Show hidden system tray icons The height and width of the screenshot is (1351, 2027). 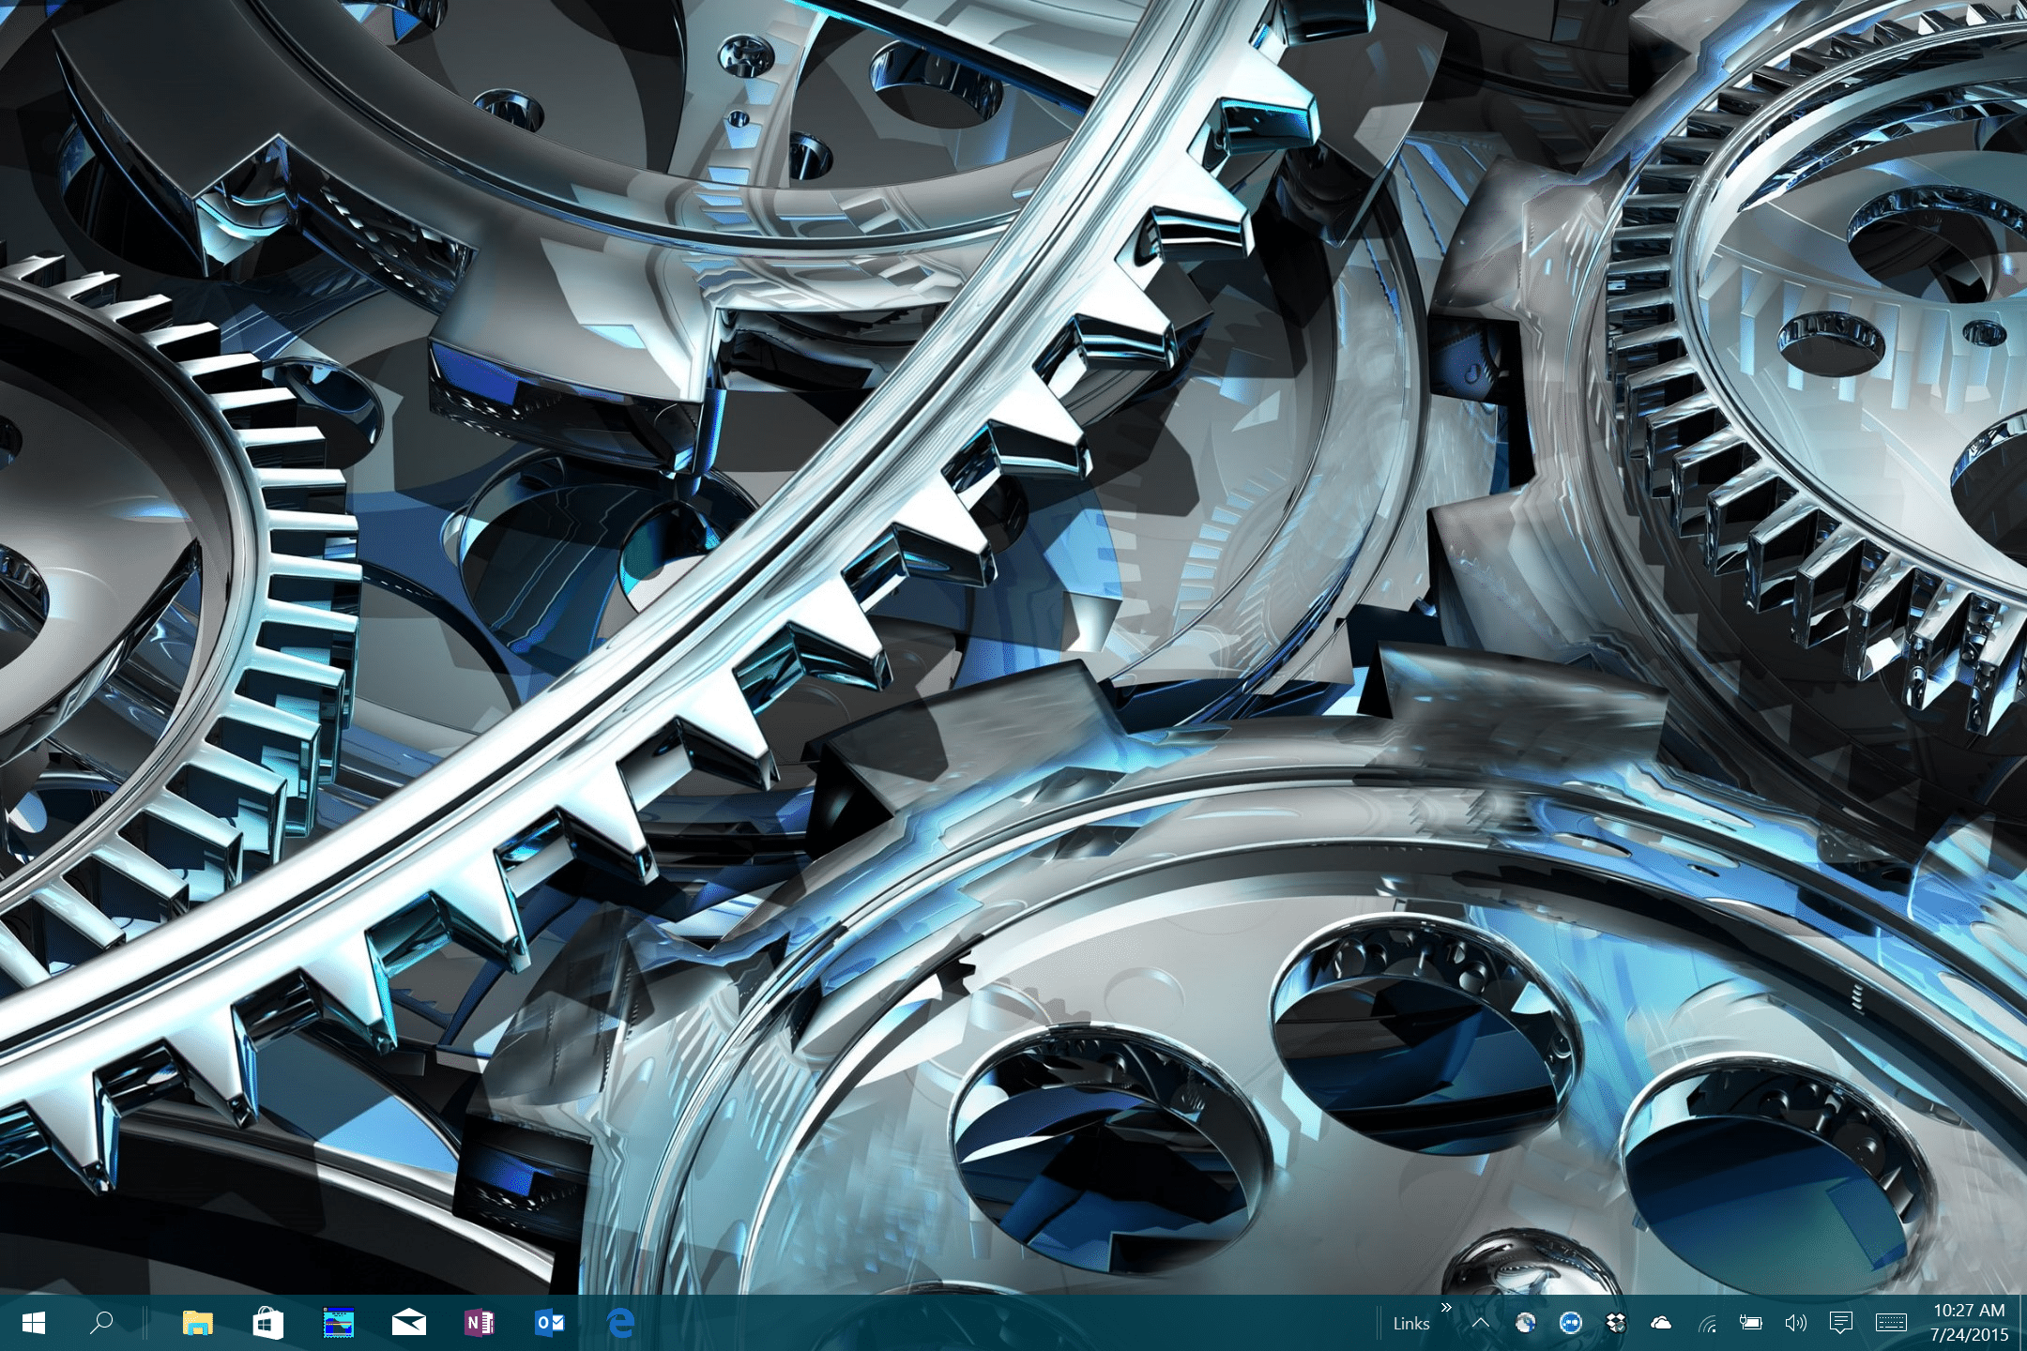tap(1481, 1323)
